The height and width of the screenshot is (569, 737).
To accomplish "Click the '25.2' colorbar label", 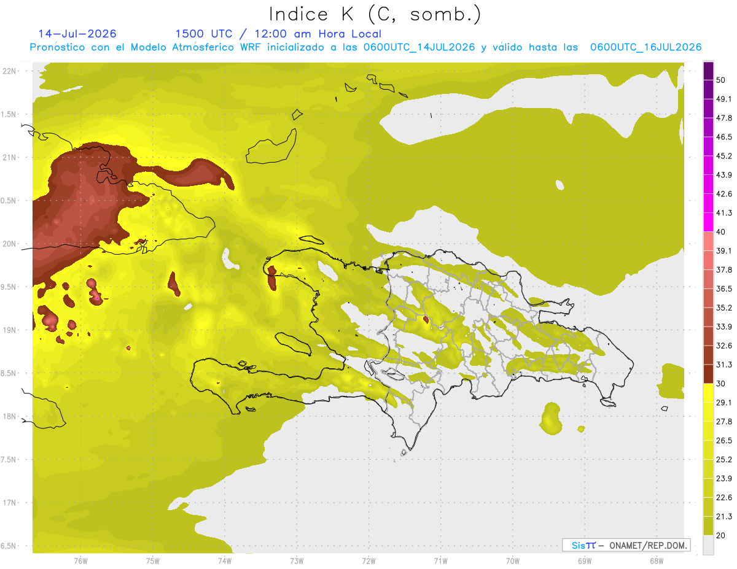I will [x=724, y=459].
